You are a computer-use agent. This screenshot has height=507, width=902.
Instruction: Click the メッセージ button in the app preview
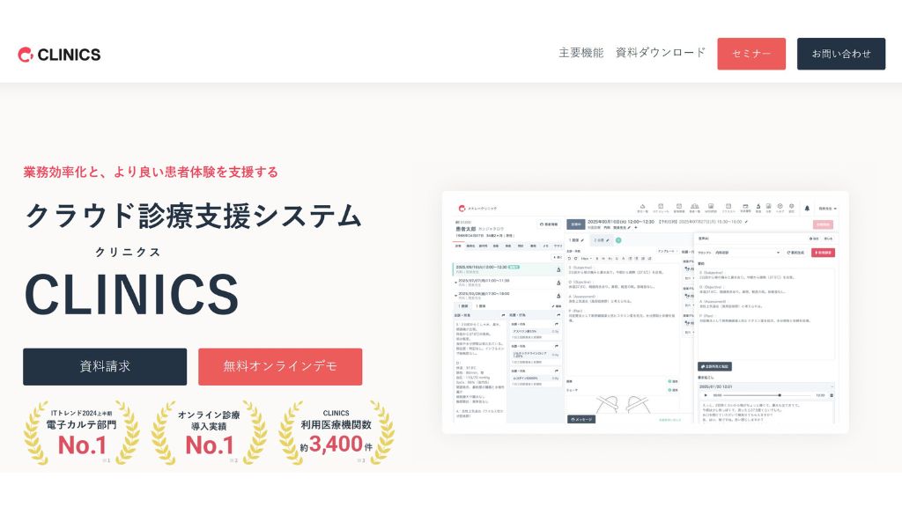click(581, 420)
